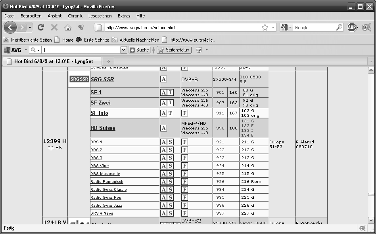Click the A icon in SF Zwei row
The width and height of the screenshot is (376, 234).
point(163,103)
